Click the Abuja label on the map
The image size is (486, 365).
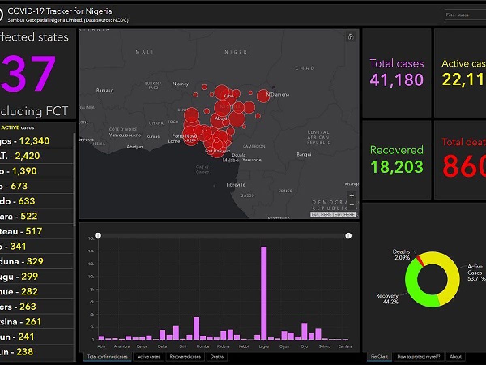221,118
